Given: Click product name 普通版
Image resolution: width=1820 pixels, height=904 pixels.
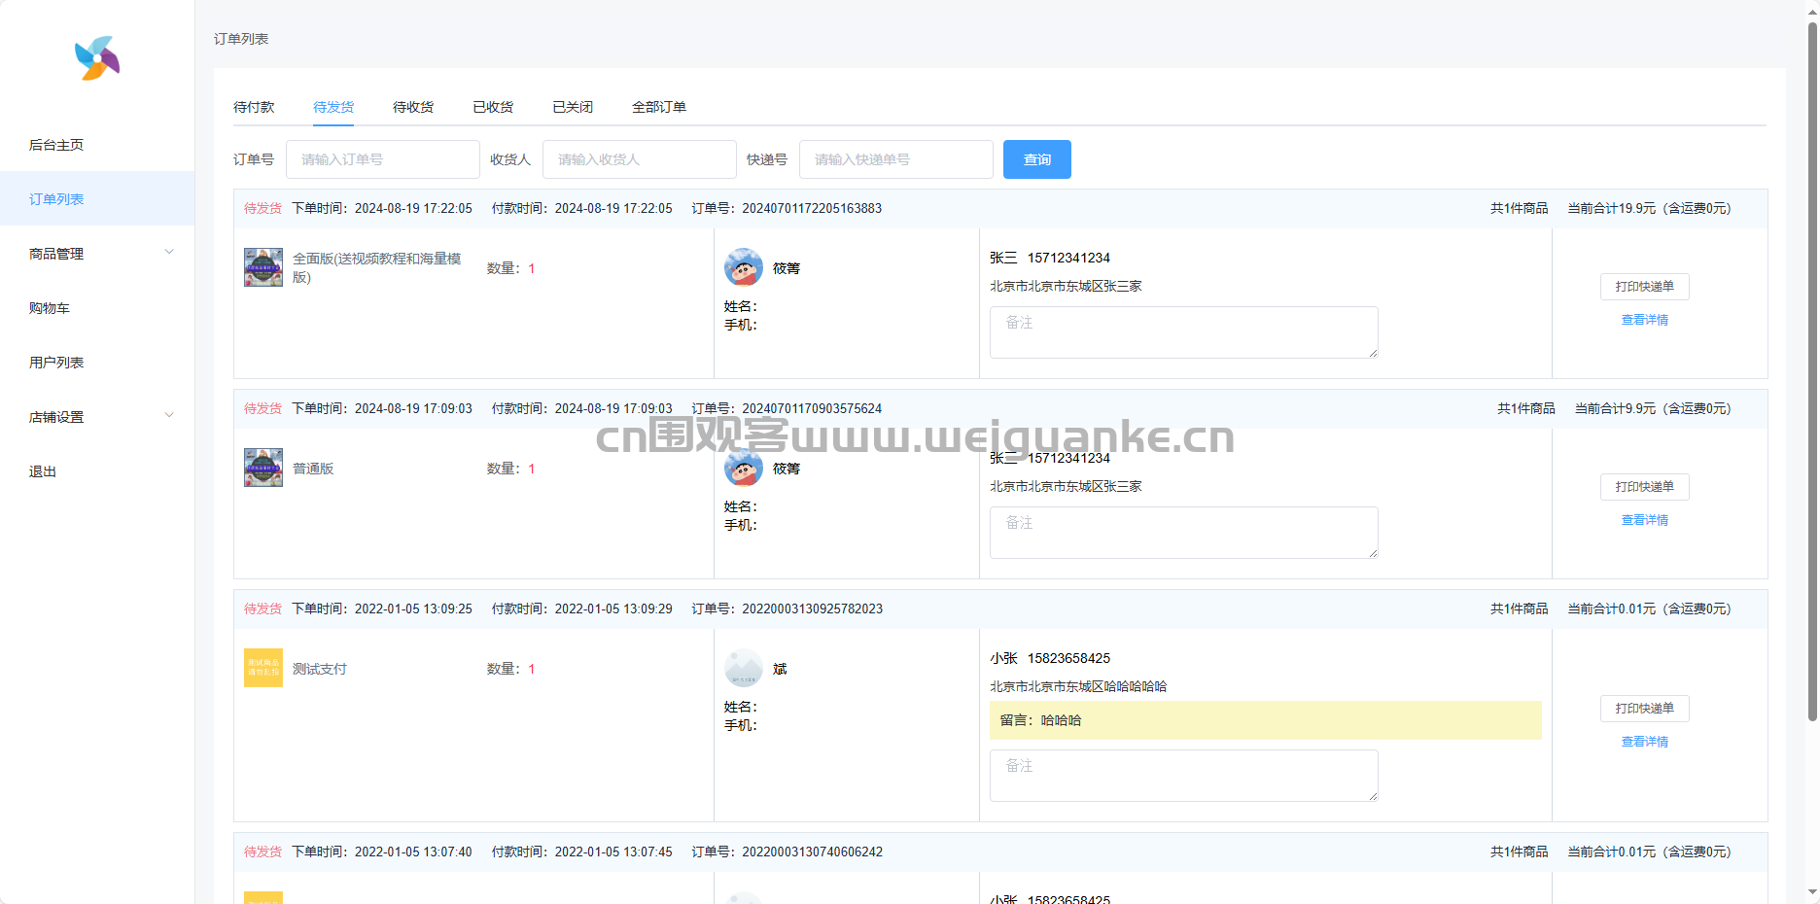Looking at the screenshot, I should [313, 469].
